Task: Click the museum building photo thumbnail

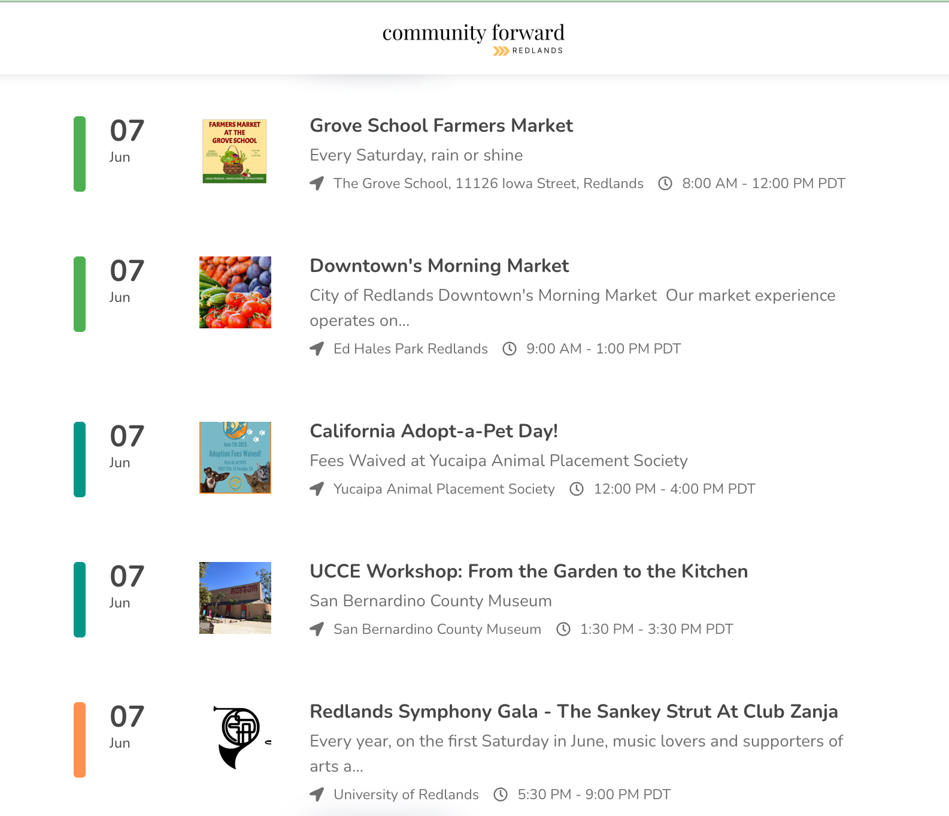Action: click(235, 598)
